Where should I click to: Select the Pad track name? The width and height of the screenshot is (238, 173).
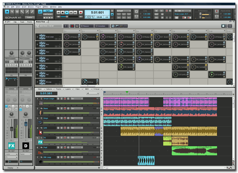[x=45, y=147]
